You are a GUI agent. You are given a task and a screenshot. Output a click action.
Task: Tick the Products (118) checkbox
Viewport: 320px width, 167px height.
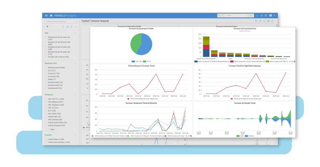coord(46,74)
